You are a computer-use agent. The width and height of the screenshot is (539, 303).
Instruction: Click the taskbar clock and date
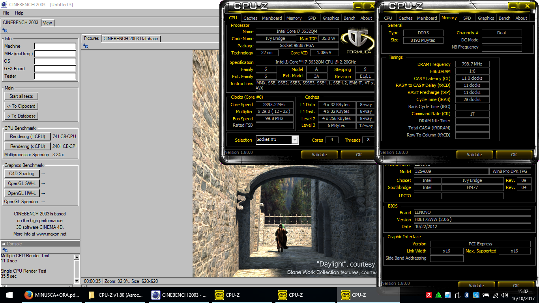pyautogui.click(x=523, y=295)
